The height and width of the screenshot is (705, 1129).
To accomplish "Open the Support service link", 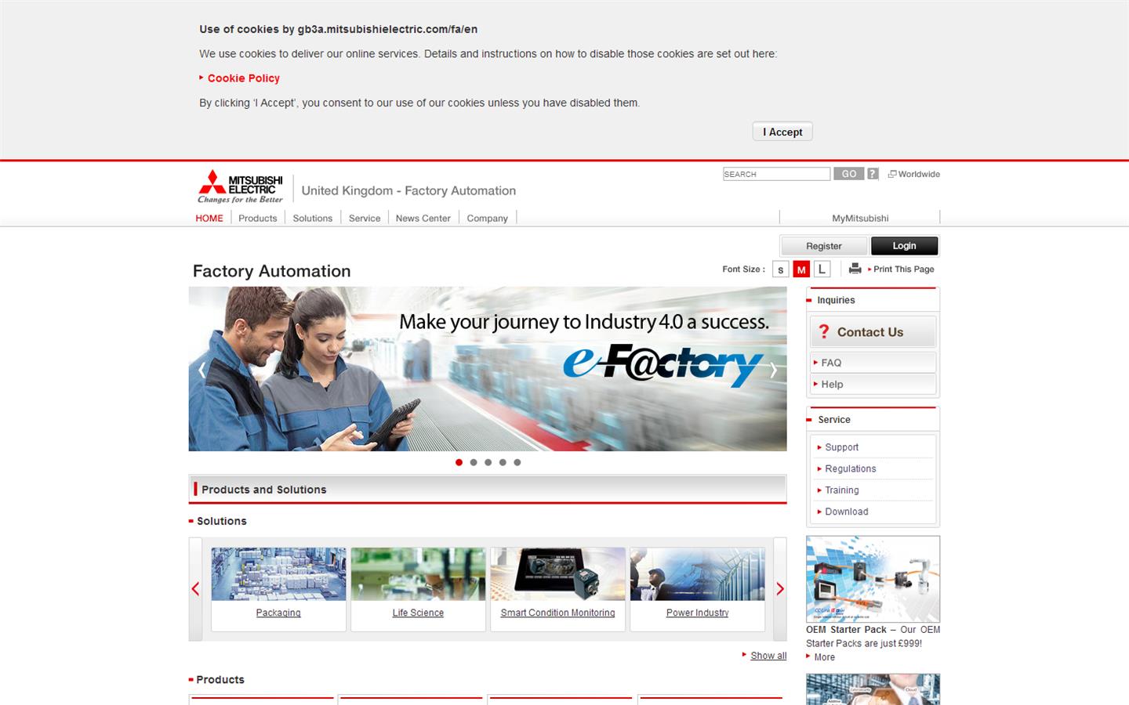I will coord(841,447).
